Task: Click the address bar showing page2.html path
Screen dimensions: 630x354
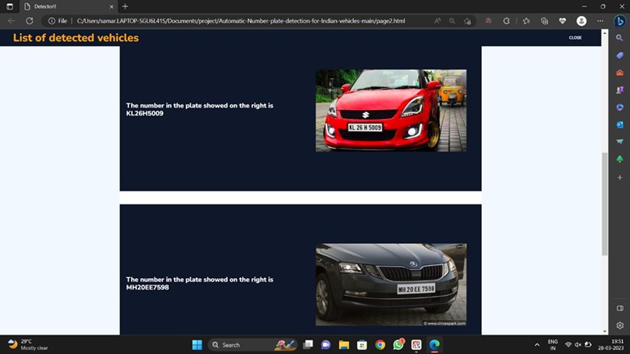Action: coord(241,21)
